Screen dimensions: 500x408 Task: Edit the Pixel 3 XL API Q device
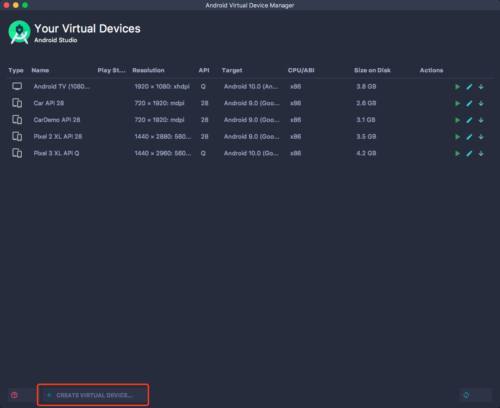point(469,153)
